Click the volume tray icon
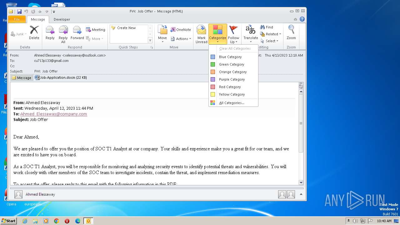The height and width of the screenshot is (225, 400). coord(355,221)
